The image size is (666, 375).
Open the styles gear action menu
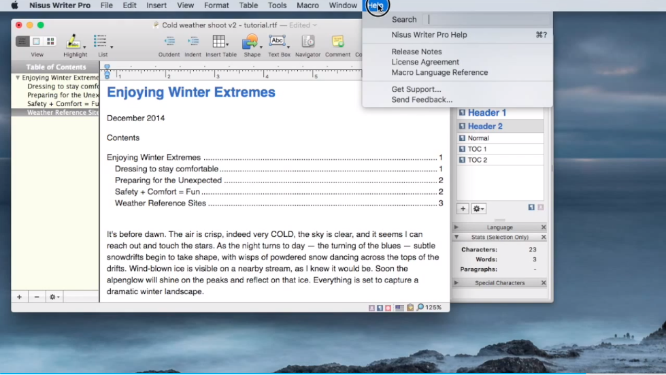pyautogui.click(x=478, y=209)
